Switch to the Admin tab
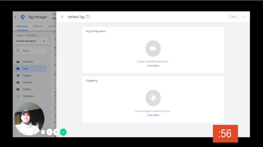263x147 pixels. (51, 26)
